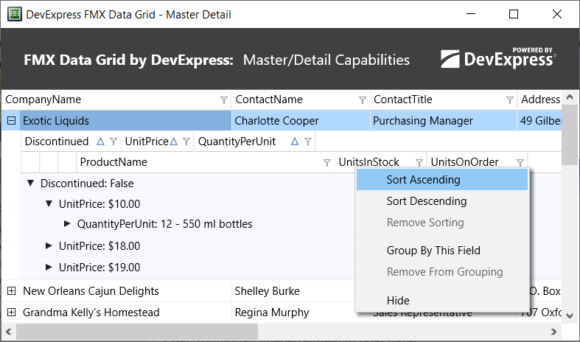
Task: Minimize the Master Detail window
Action: [471, 14]
